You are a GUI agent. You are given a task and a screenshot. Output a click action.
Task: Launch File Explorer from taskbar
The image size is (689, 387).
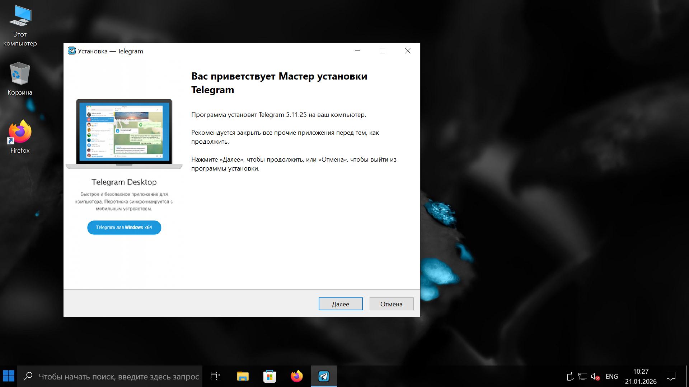pos(243,376)
